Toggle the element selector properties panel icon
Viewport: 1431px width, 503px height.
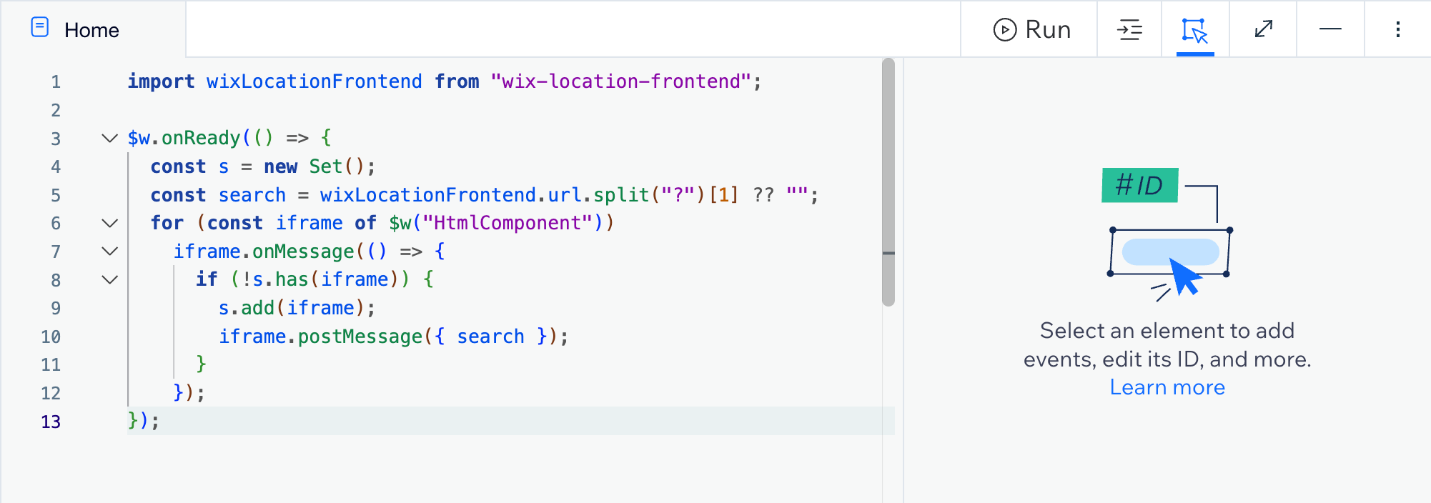(x=1195, y=30)
